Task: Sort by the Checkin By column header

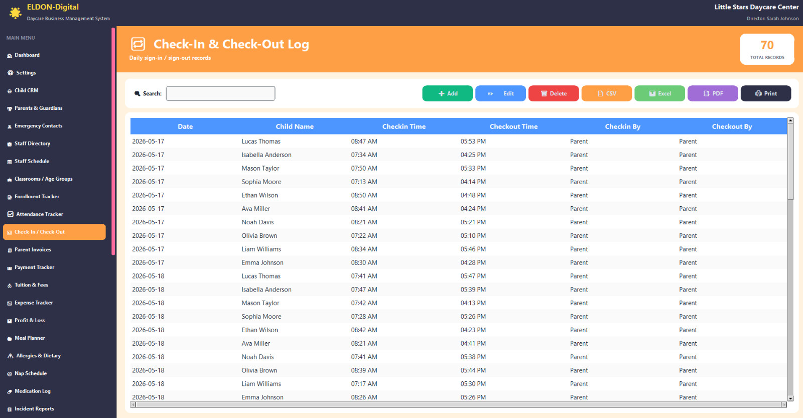Action: click(623, 126)
